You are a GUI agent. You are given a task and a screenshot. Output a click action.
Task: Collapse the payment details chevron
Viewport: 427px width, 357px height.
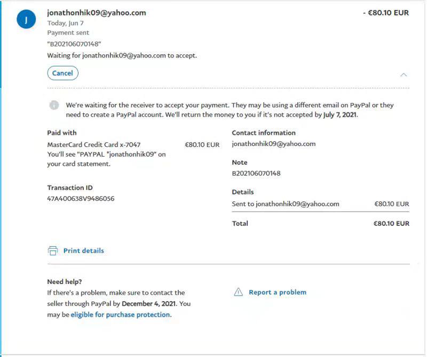[404, 75]
